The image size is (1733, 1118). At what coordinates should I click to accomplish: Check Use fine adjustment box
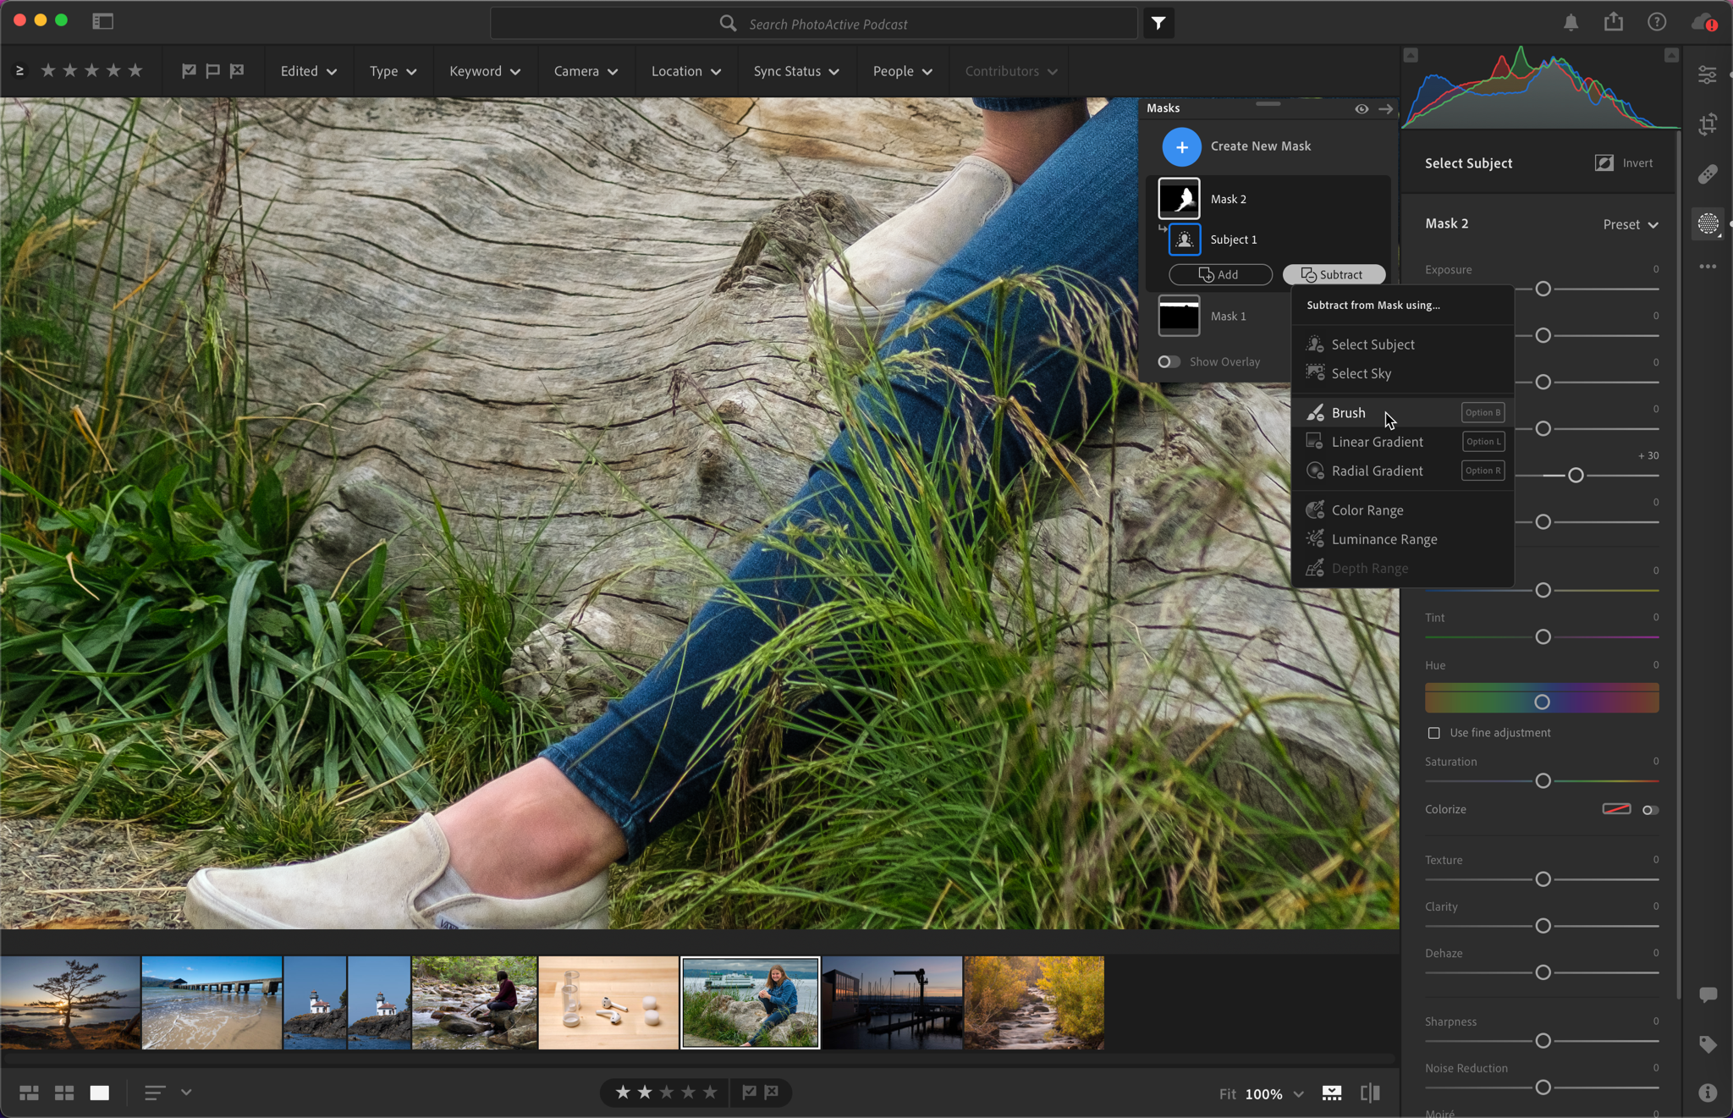[x=1433, y=733]
